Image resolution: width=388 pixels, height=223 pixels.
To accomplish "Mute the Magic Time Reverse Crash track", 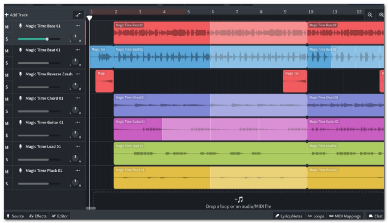I will click(7, 75).
